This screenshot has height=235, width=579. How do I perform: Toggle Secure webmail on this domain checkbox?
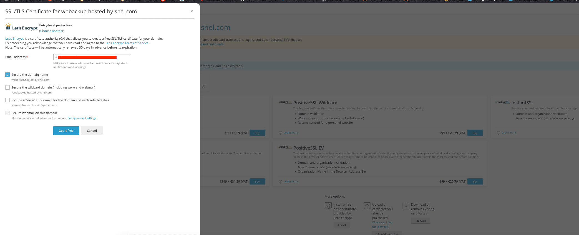click(7, 113)
